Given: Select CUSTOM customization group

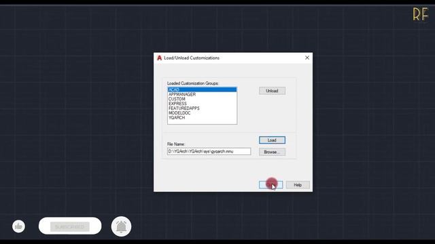Looking at the screenshot, I should (202, 99).
